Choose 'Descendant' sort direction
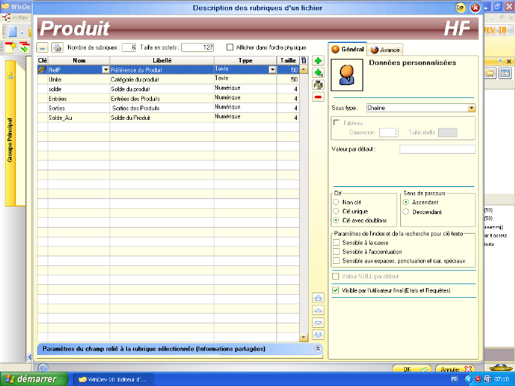Screen dimensions: 515x386 [x=406, y=212]
